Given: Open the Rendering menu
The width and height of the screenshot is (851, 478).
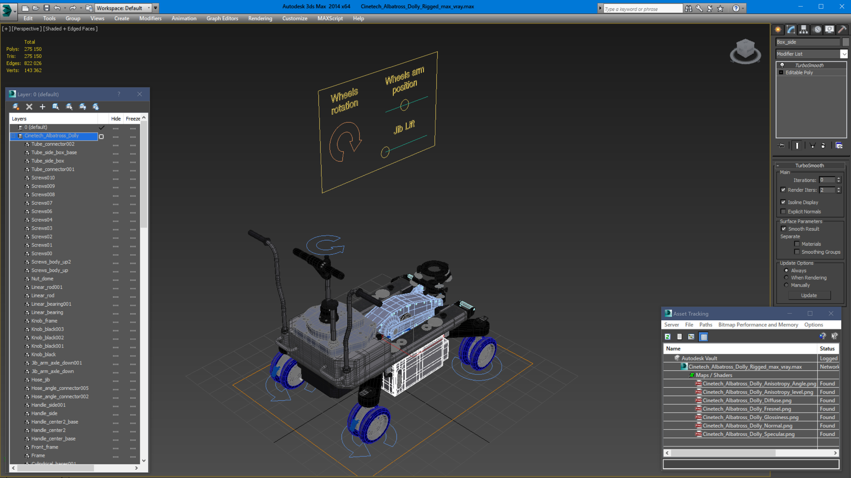Looking at the screenshot, I should click(x=260, y=19).
